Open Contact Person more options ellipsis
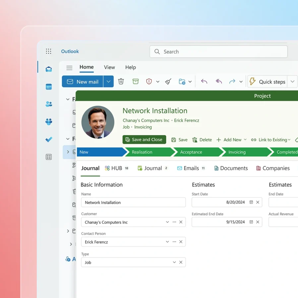 [x=174, y=242]
